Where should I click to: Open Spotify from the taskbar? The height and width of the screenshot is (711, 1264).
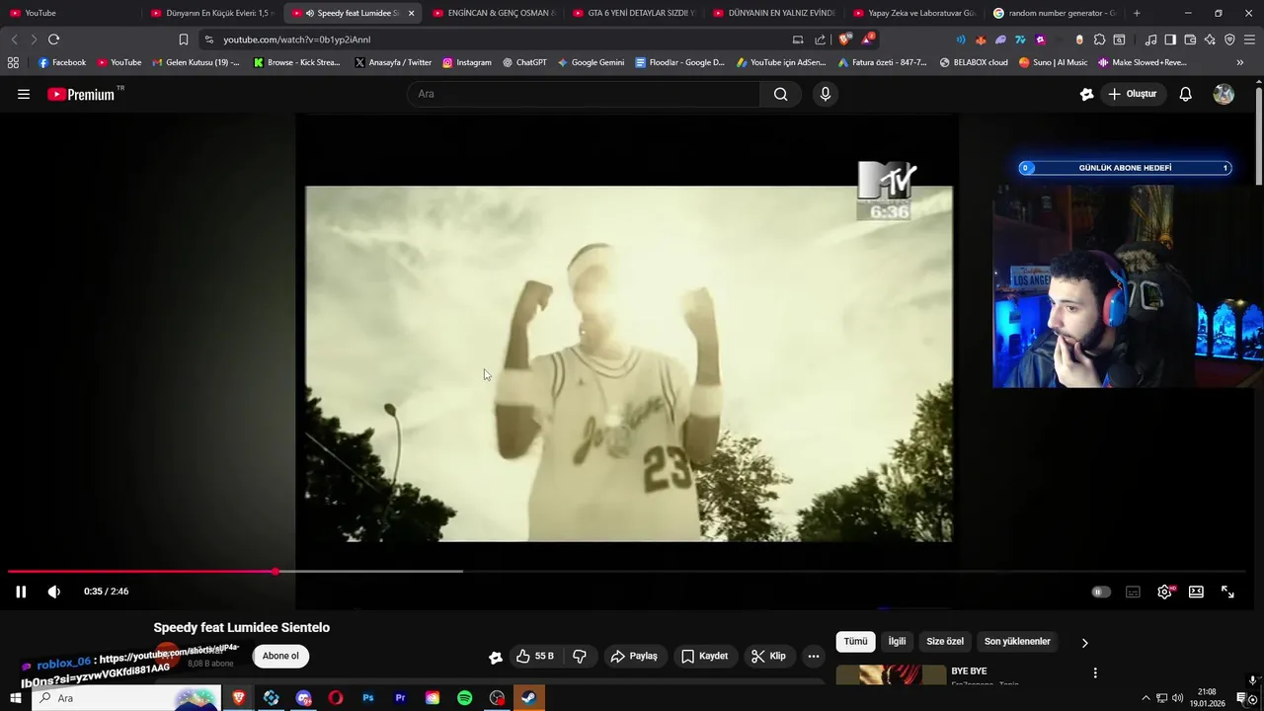point(465,698)
